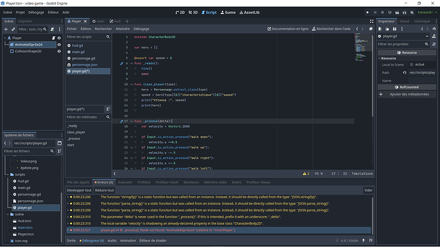Click the warnings indicator in status bar

[x=306, y=174]
